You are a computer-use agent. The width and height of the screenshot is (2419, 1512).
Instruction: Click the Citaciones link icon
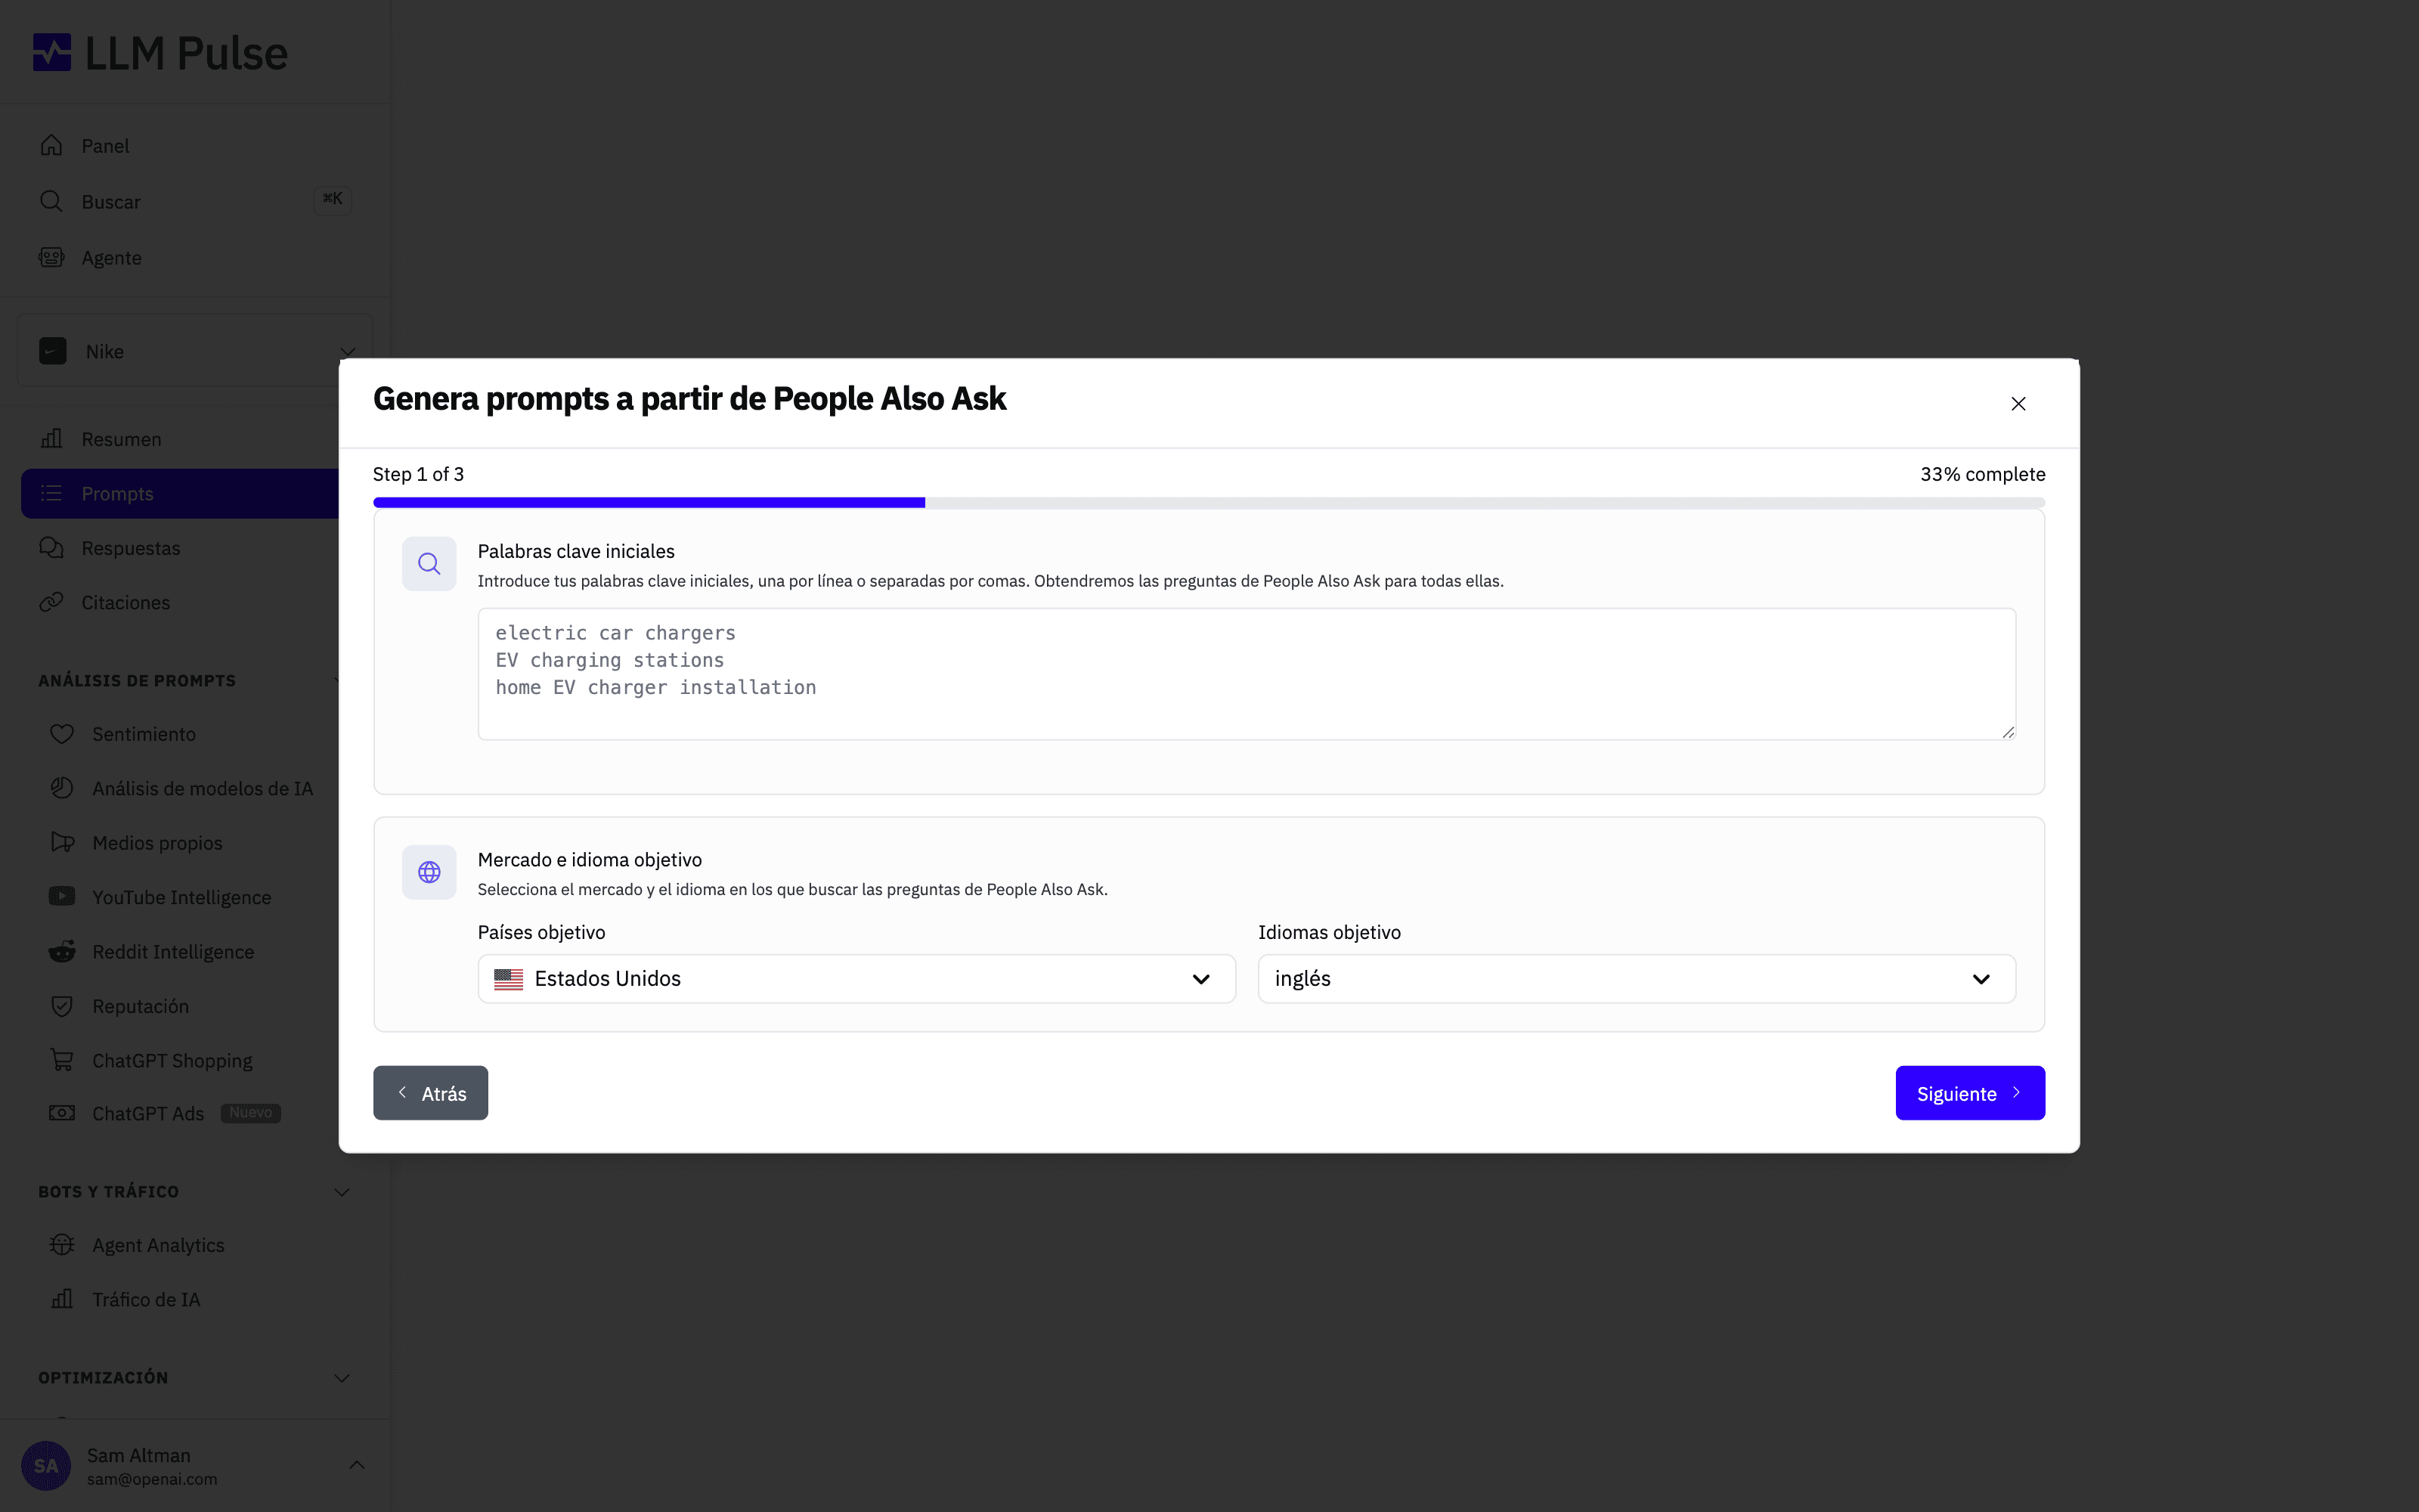[51, 603]
